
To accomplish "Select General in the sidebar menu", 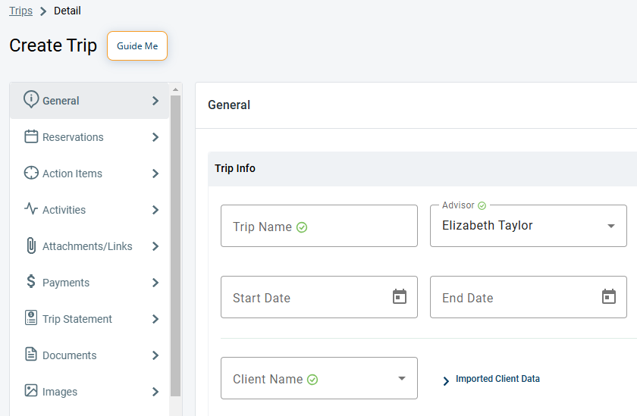I will pos(89,101).
